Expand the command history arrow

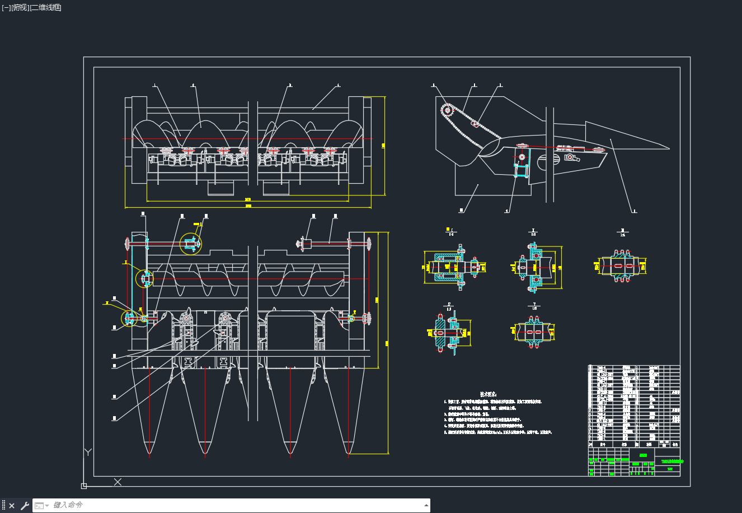click(x=426, y=506)
